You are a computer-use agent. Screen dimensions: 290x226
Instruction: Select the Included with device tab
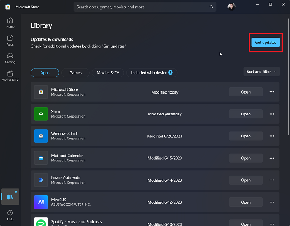(152, 72)
